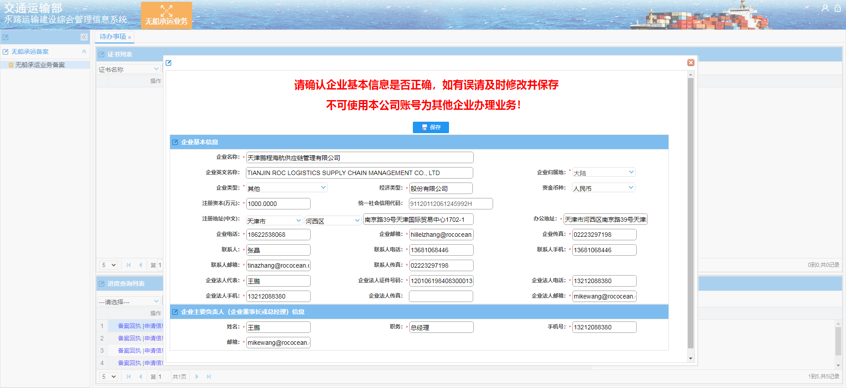
Task: Switch to the 待办事项 tab
Action: coord(113,37)
